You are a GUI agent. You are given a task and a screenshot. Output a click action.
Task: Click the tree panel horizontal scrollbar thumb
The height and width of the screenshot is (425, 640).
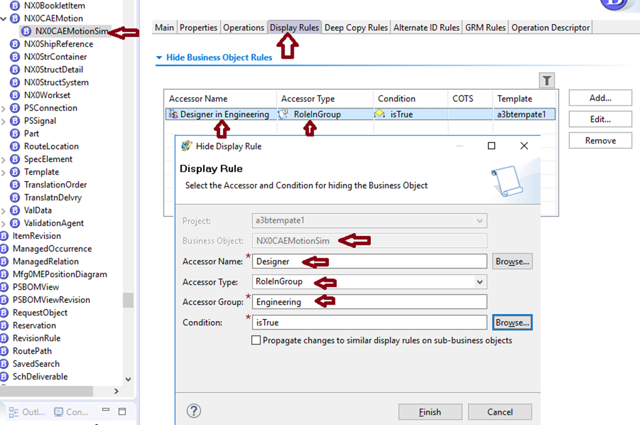tap(46, 391)
